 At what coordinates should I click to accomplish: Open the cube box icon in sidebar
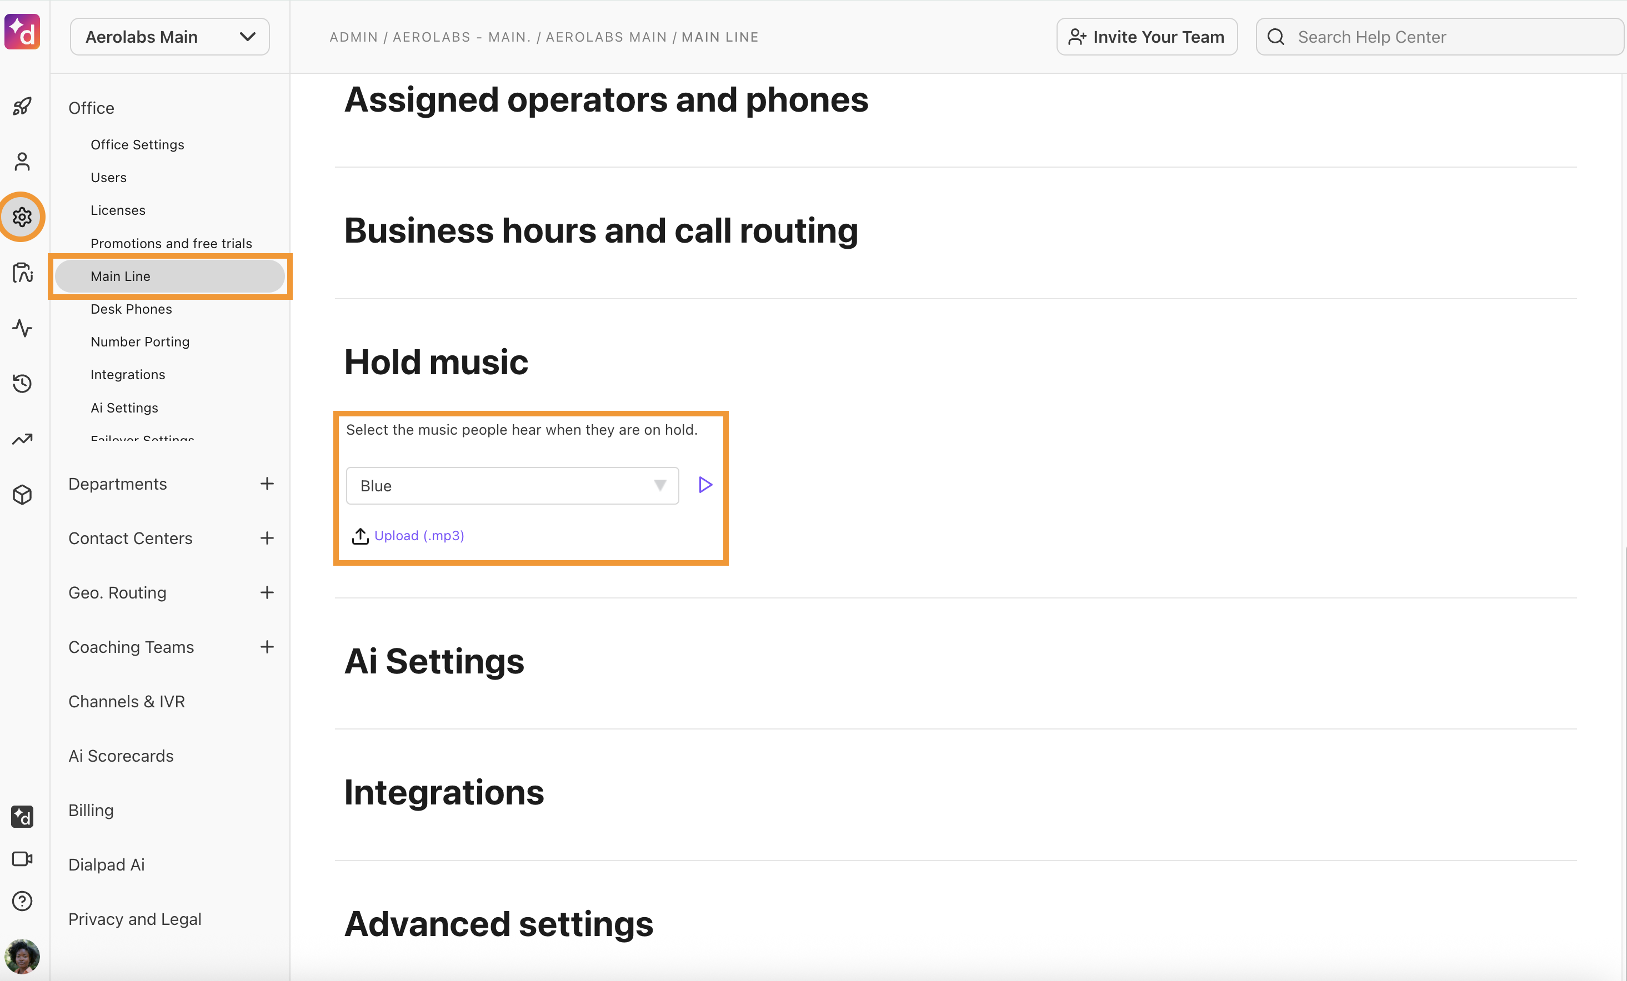[22, 495]
